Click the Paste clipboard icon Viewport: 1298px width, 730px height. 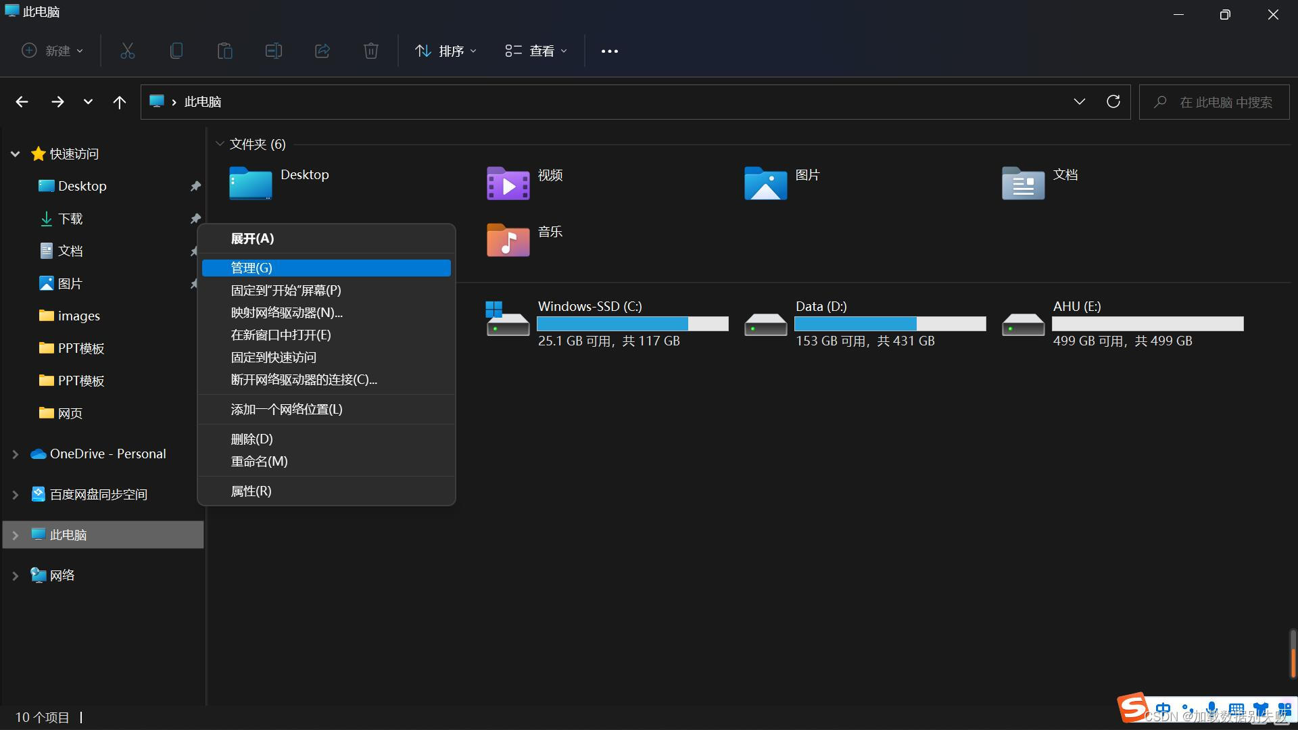click(x=225, y=51)
